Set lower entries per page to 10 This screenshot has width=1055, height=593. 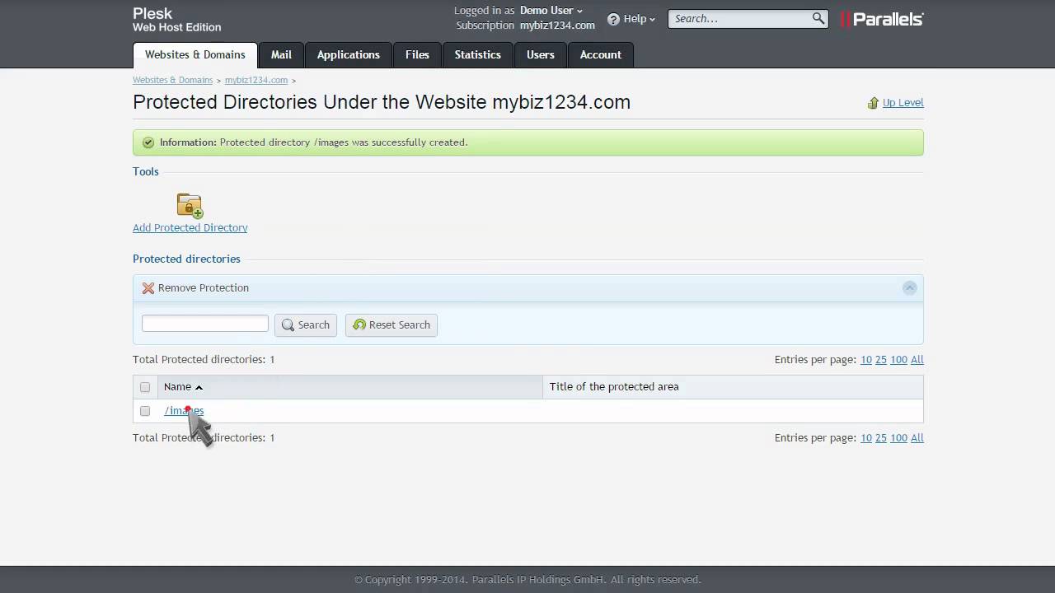(866, 438)
